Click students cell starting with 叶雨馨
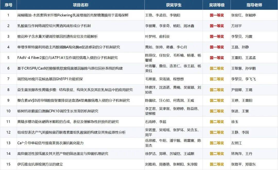 point(173,68)
